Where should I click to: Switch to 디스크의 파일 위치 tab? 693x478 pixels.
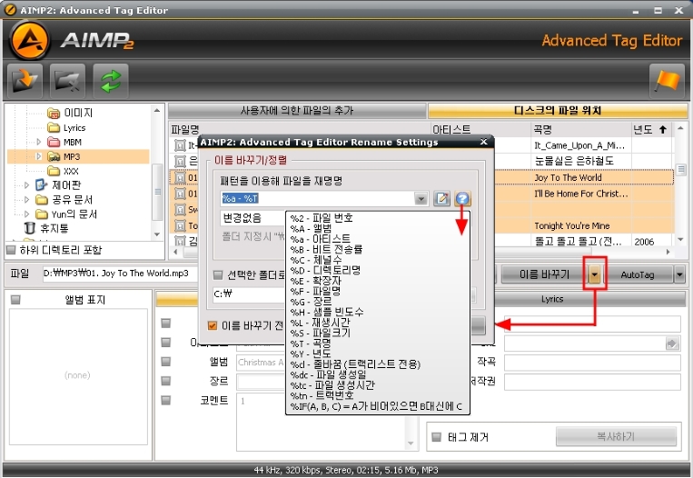558,111
